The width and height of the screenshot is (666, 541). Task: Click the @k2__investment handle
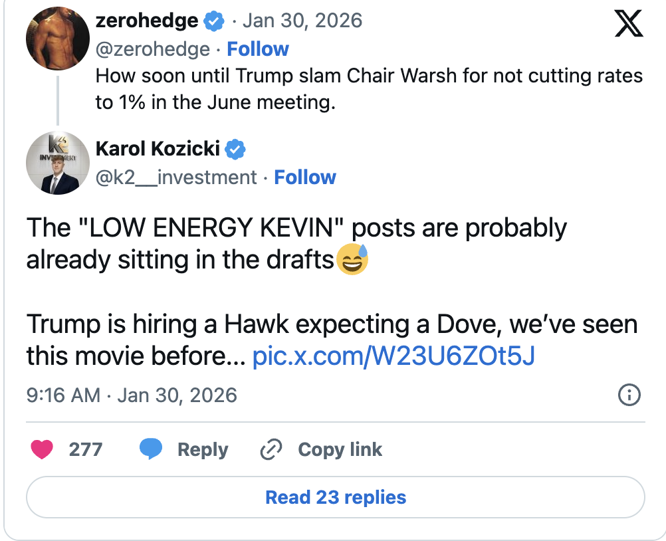click(176, 177)
